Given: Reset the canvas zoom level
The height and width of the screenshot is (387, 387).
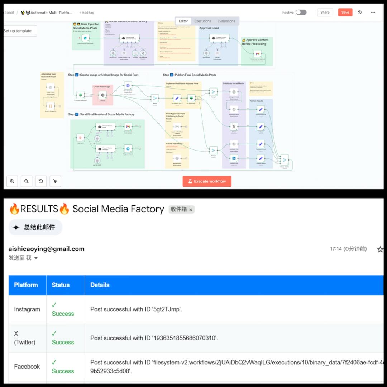Looking at the screenshot, I should 41,181.
